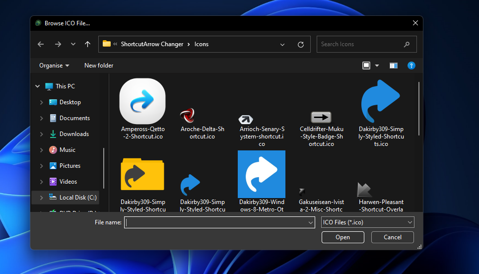The height and width of the screenshot is (274, 479).
Task: Click the Help question mark icon
Action: pyautogui.click(x=411, y=66)
